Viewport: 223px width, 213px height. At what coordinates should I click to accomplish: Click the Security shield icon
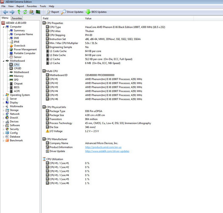click(x=7, y=129)
